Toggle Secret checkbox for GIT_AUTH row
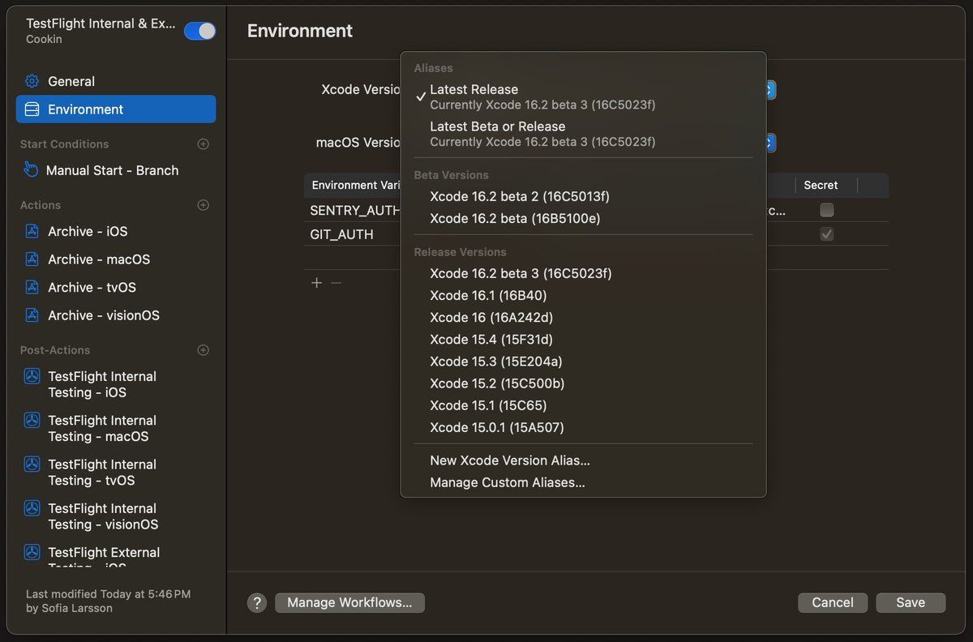The image size is (973, 642). tap(826, 234)
